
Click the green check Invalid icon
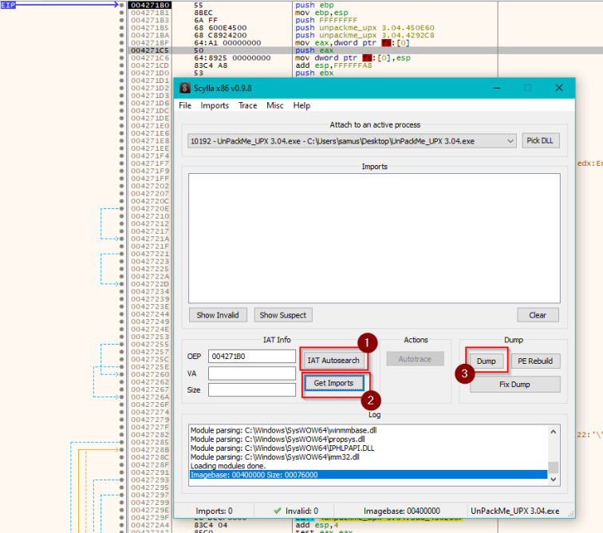pyautogui.click(x=278, y=511)
